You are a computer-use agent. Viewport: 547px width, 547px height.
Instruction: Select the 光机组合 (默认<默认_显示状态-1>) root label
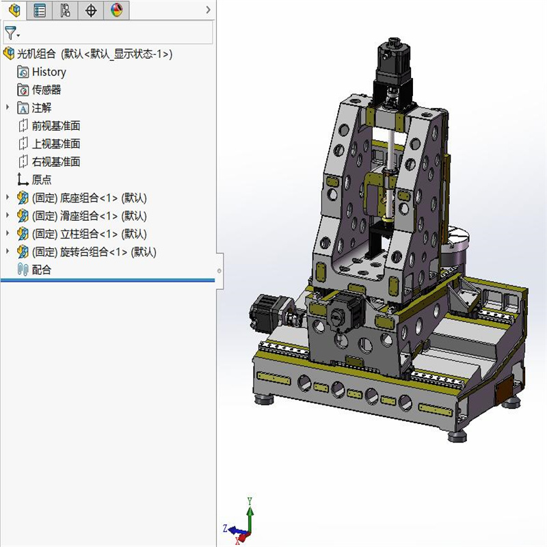pyautogui.click(x=95, y=54)
